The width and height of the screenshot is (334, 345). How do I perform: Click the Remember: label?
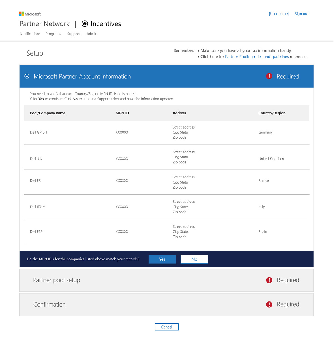coord(184,50)
